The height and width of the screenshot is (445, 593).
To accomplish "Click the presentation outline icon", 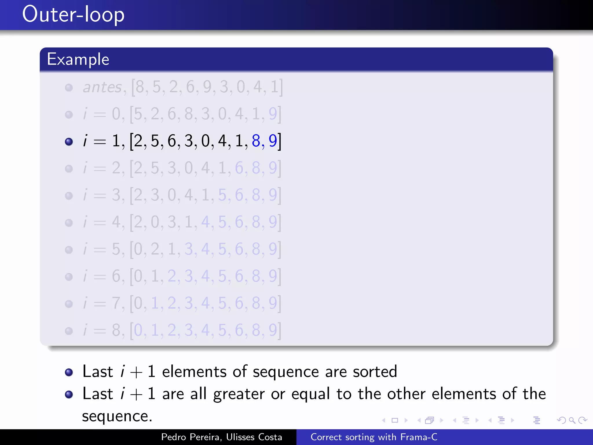I will coord(537,420).
